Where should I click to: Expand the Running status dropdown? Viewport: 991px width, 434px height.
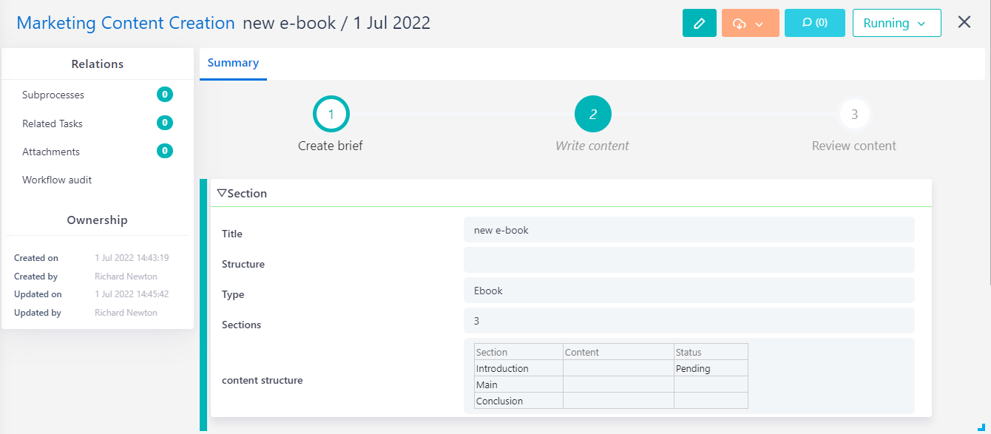click(x=896, y=23)
